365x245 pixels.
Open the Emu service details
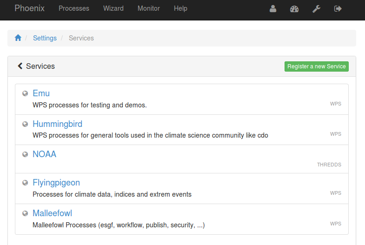click(x=41, y=93)
